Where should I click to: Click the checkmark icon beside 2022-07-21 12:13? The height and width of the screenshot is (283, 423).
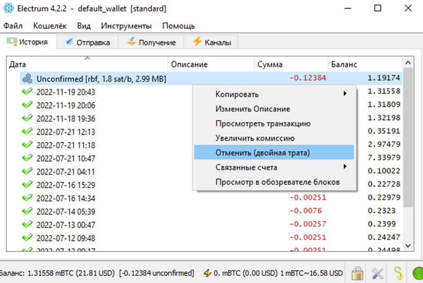(x=27, y=132)
